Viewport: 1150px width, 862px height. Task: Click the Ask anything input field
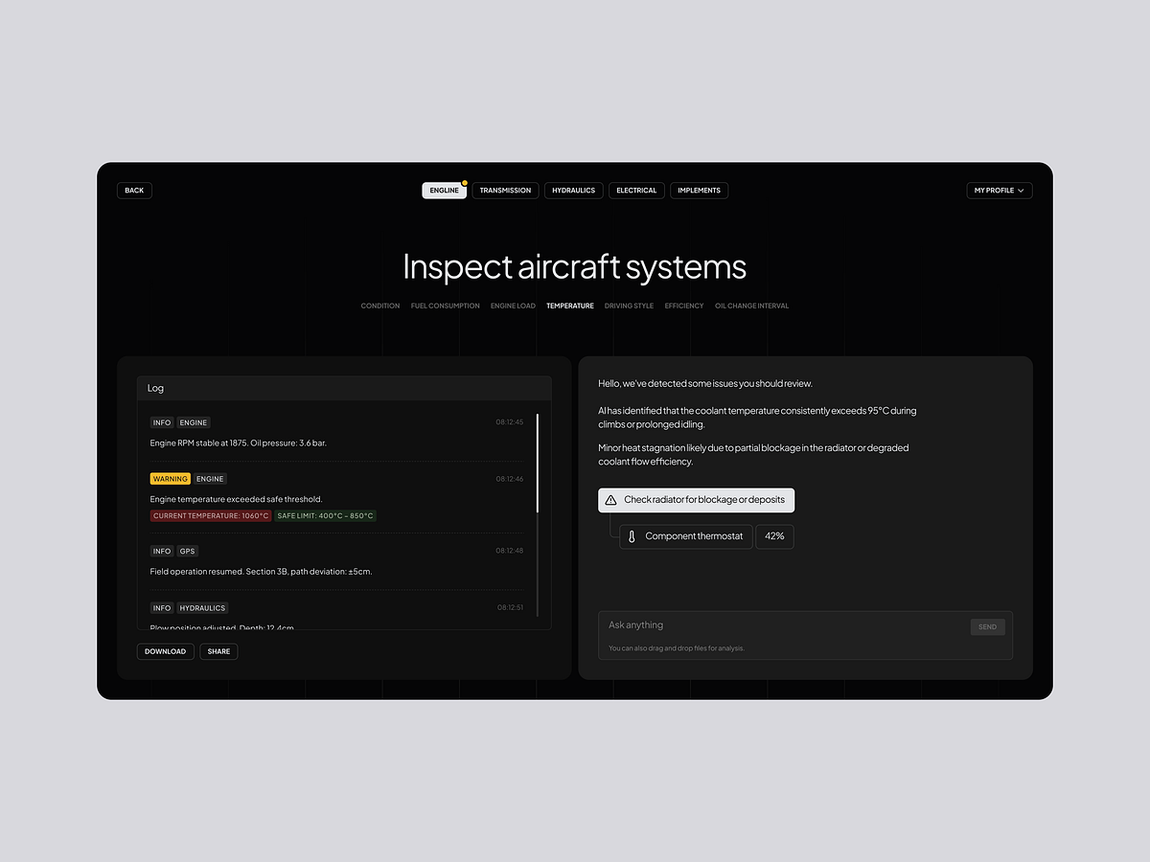(767, 624)
